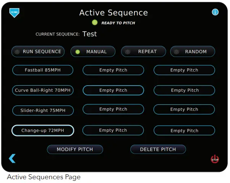Select the bottom middle Empty Pitch slot
The height and width of the screenshot is (183, 230).
(x=113, y=131)
